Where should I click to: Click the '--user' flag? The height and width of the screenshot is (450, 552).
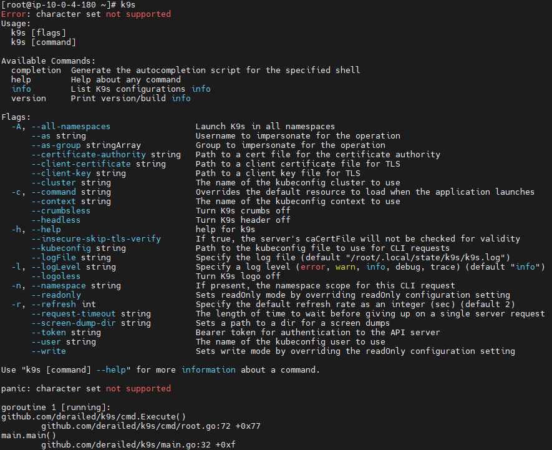46,342
